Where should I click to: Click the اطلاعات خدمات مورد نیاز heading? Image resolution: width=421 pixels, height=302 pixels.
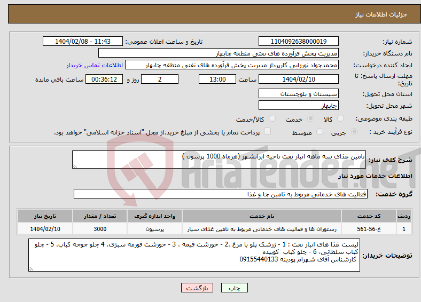coord(375,176)
